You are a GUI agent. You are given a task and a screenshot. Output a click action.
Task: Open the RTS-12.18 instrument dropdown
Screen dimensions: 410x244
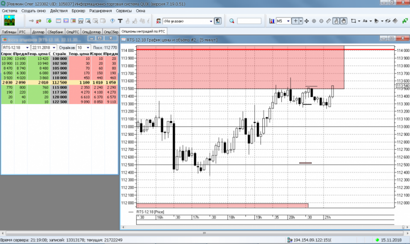[x=27, y=48]
